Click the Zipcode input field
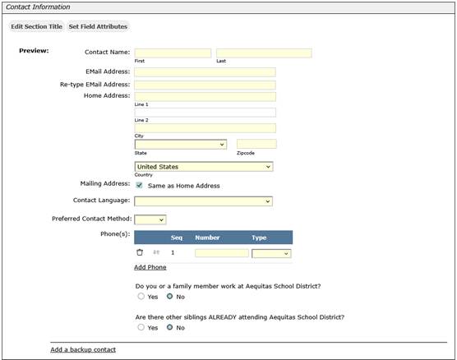 coord(256,144)
